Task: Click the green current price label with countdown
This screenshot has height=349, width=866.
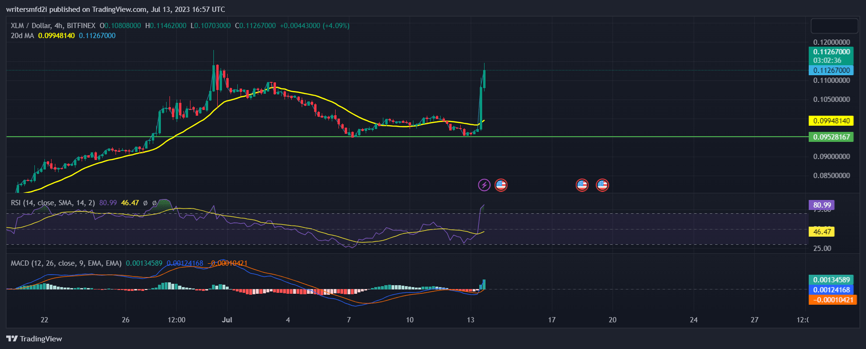Action: tap(831, 56)
